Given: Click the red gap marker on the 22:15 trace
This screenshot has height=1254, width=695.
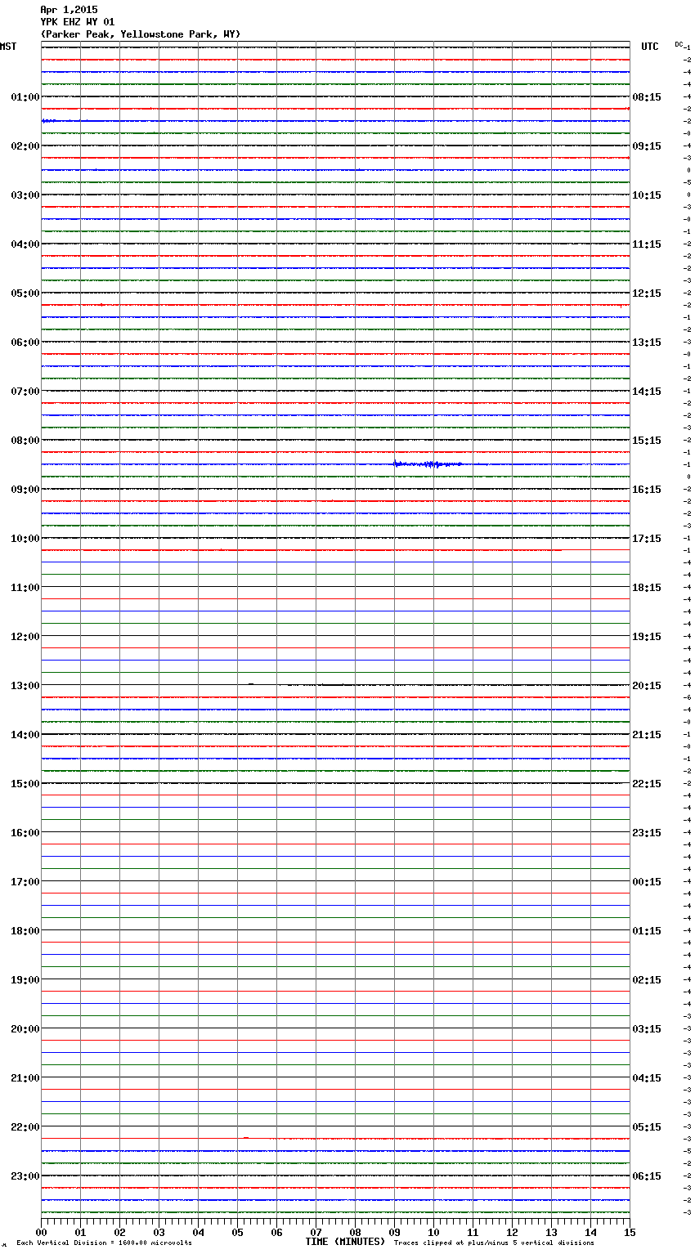Looking at the screenshot, I should click(x=245, y=1137).
